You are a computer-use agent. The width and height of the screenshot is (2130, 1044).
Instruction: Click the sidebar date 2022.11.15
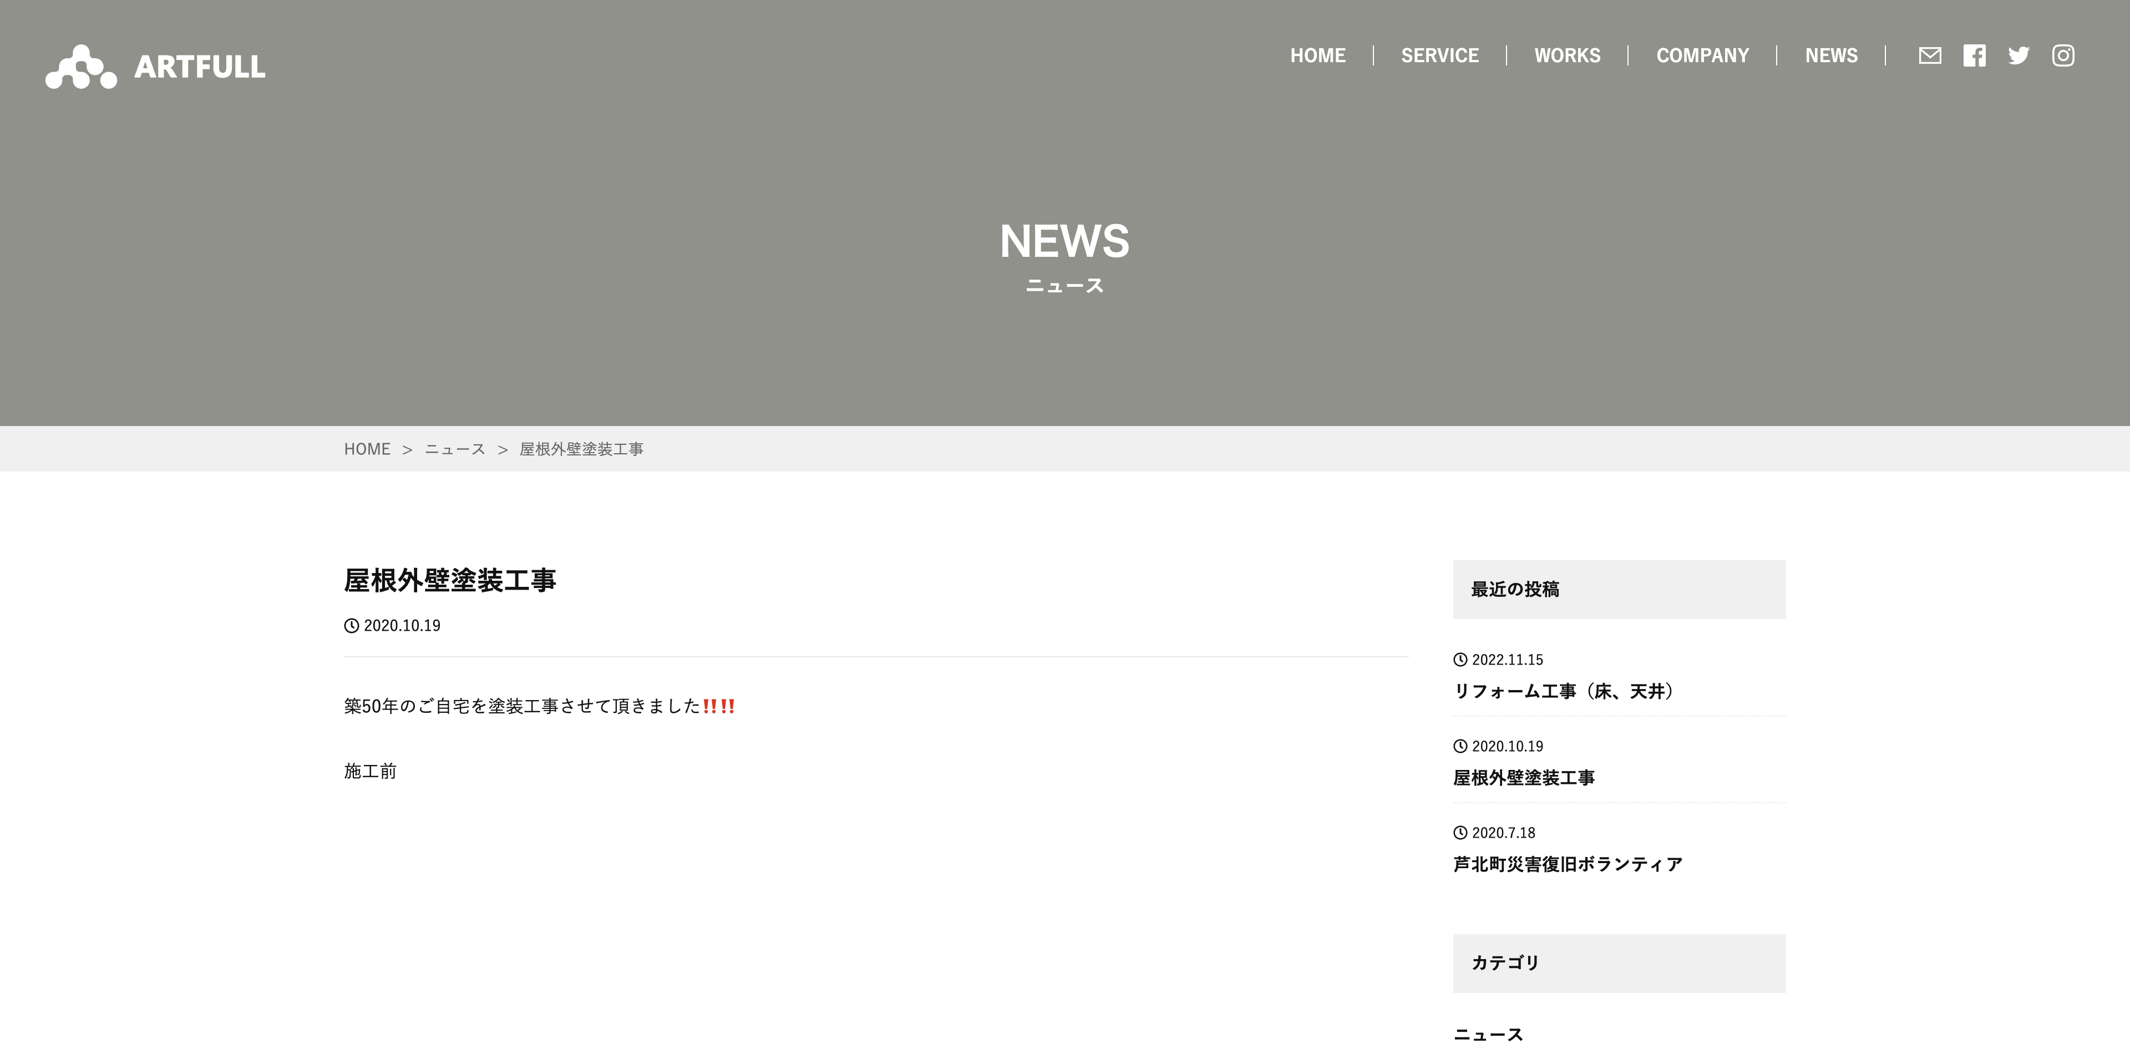pyautogui.click(x=1508, y=660)
